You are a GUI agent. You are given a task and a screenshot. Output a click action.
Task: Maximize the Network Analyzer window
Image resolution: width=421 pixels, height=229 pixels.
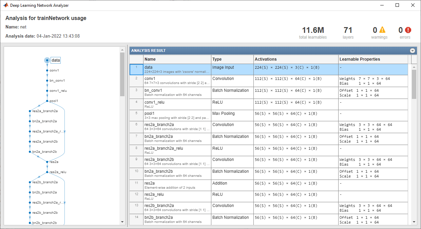(x=397, y=5)
